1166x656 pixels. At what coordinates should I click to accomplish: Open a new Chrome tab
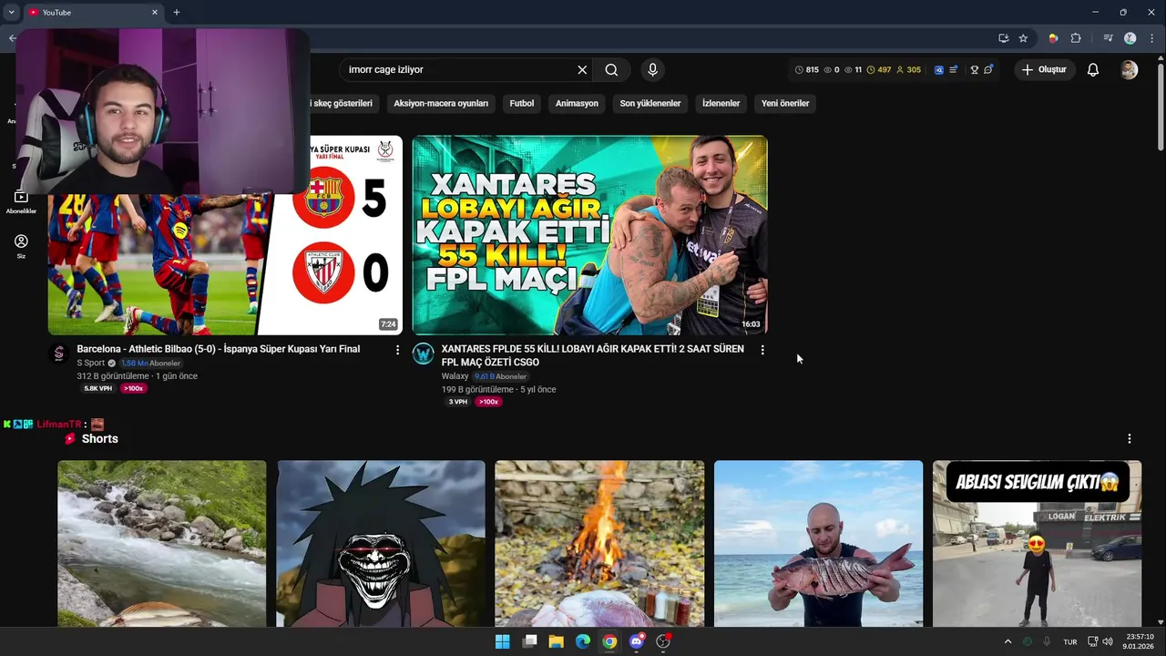(x=177, y=12)
